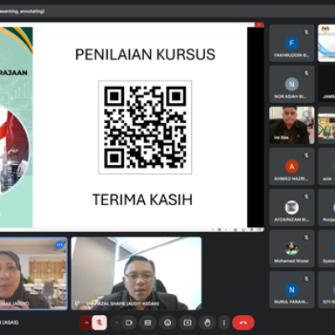Click the muted mic icon on Mohamad Nizzar tile
The image size is (335, 335).
(307, 238)
